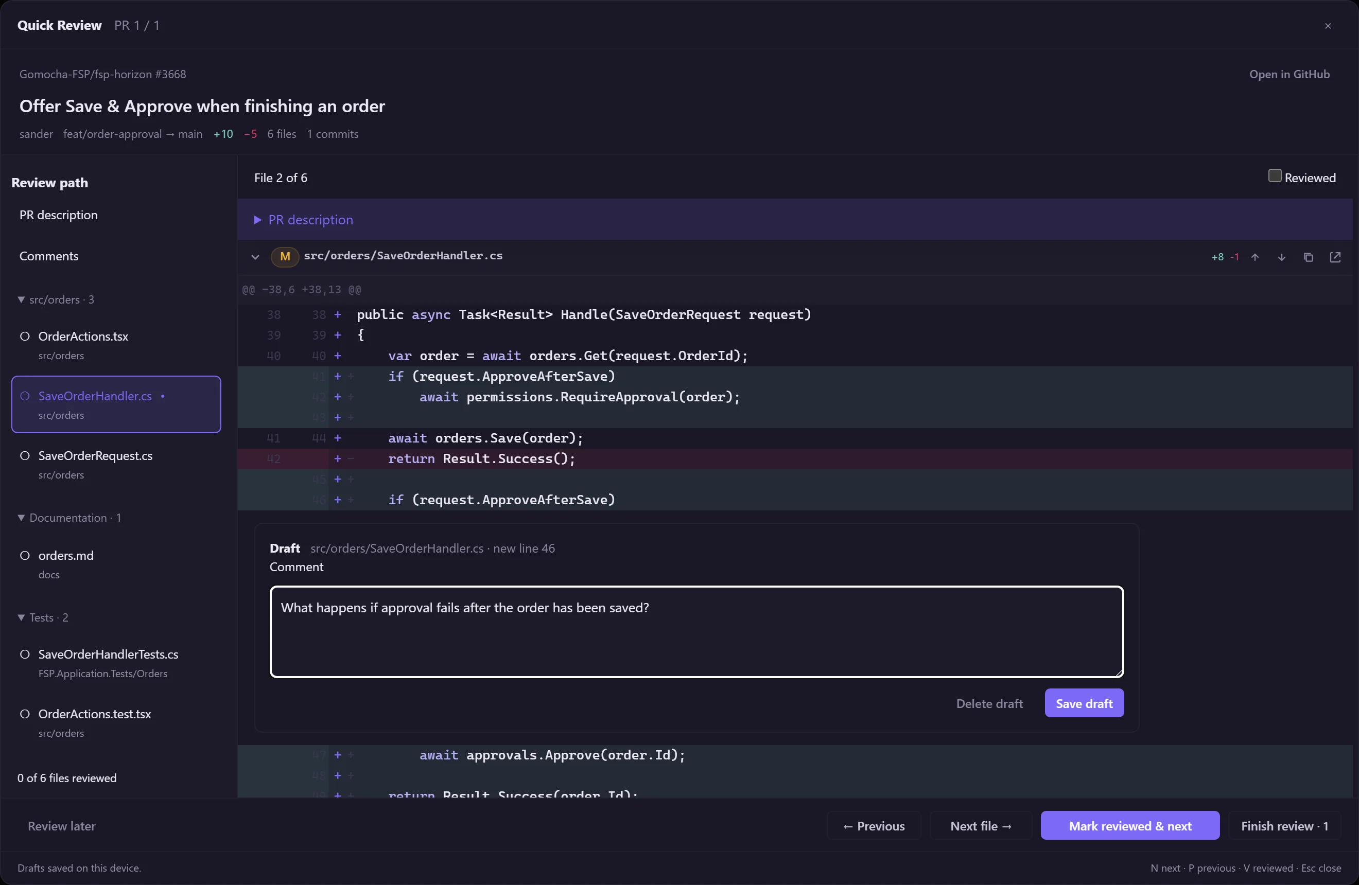
Task: Click the 'await approvals.Approve(order.Id);' line
Action: click(x=795, y=755)
